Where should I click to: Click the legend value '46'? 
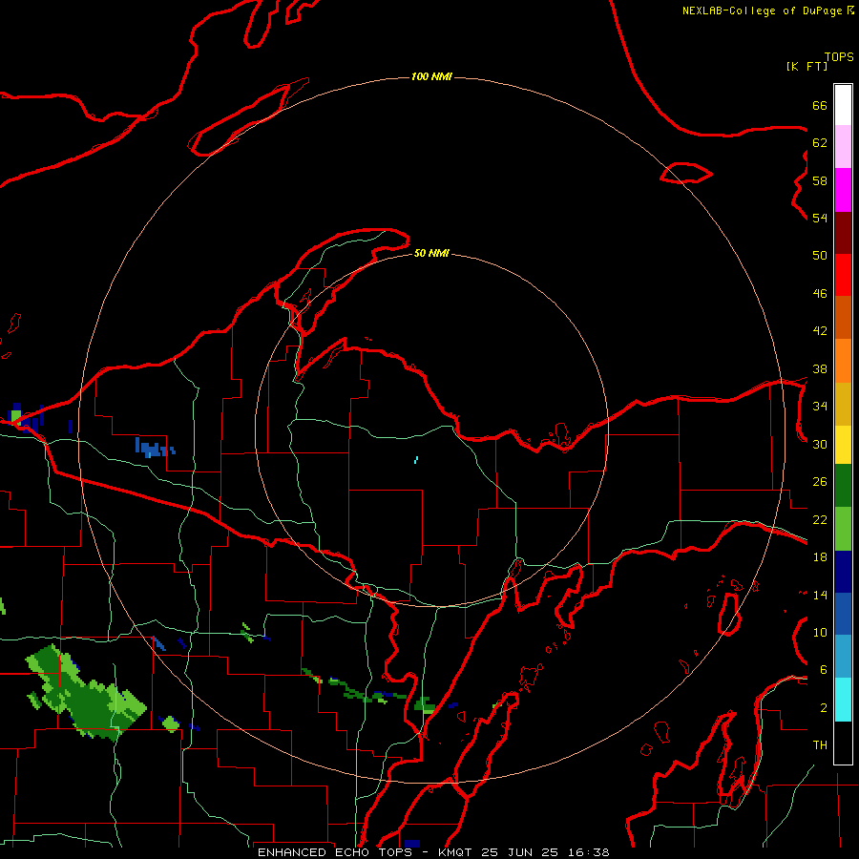click(820, 294)
